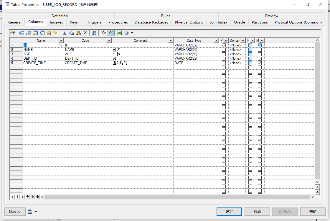The width and height of the screenshot is (330, 221).
Task: Click the 确定 (OK) button
Action: [x=229, y=212]
